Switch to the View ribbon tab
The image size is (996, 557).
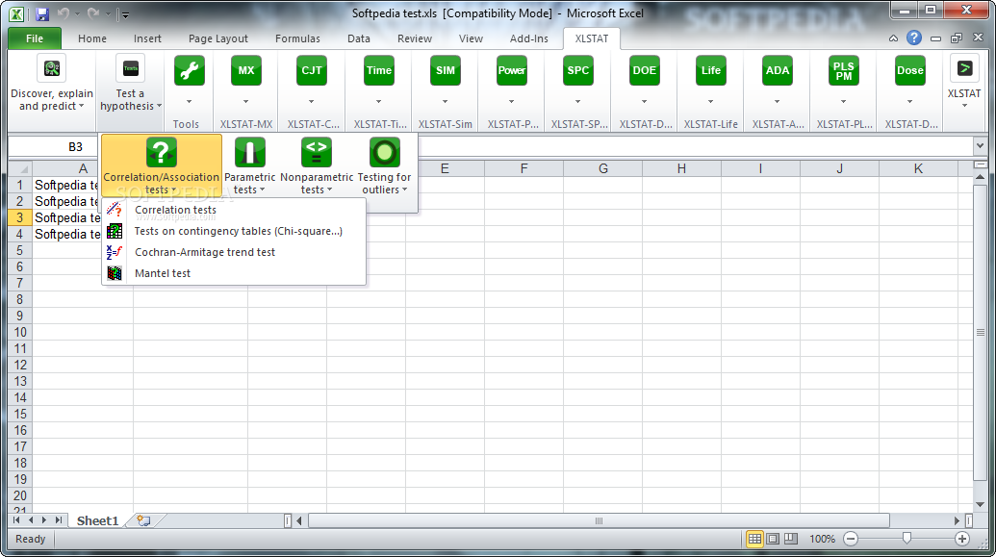point(471,38)
